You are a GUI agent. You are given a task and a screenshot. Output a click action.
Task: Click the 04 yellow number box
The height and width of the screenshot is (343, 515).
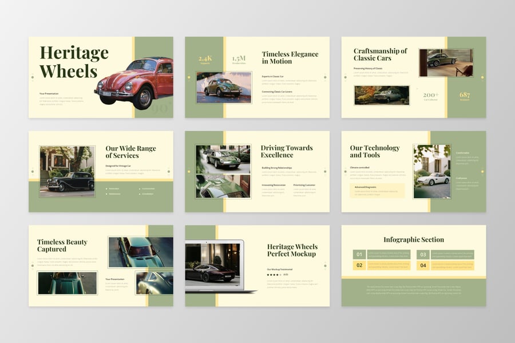(x=423, y=266)
